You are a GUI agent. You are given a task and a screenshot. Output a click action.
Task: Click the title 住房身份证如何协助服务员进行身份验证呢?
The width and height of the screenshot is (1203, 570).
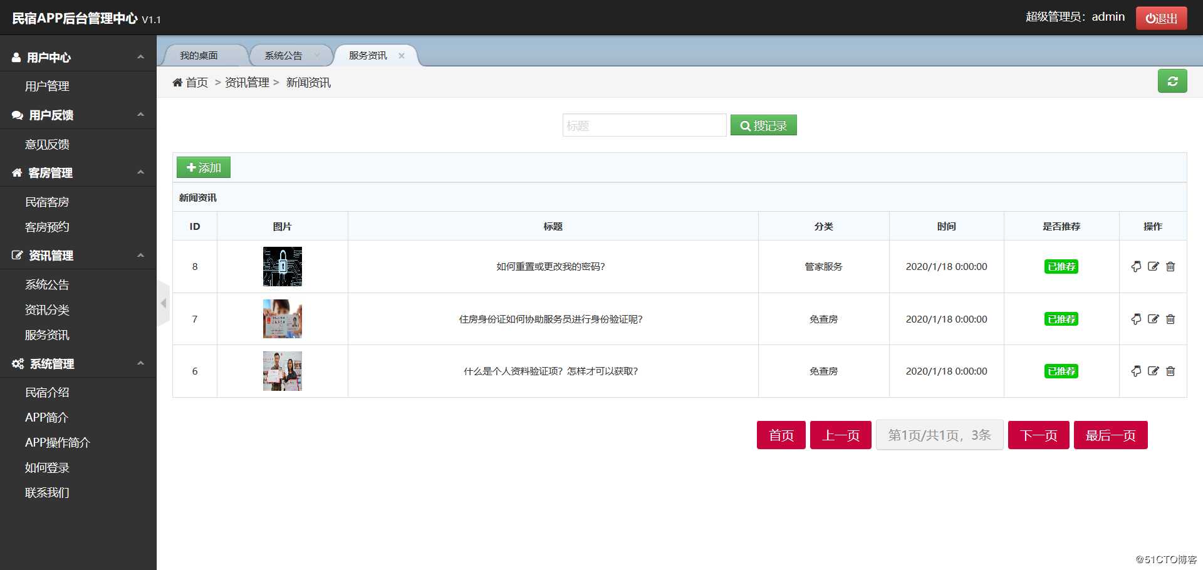coord(551,319)
